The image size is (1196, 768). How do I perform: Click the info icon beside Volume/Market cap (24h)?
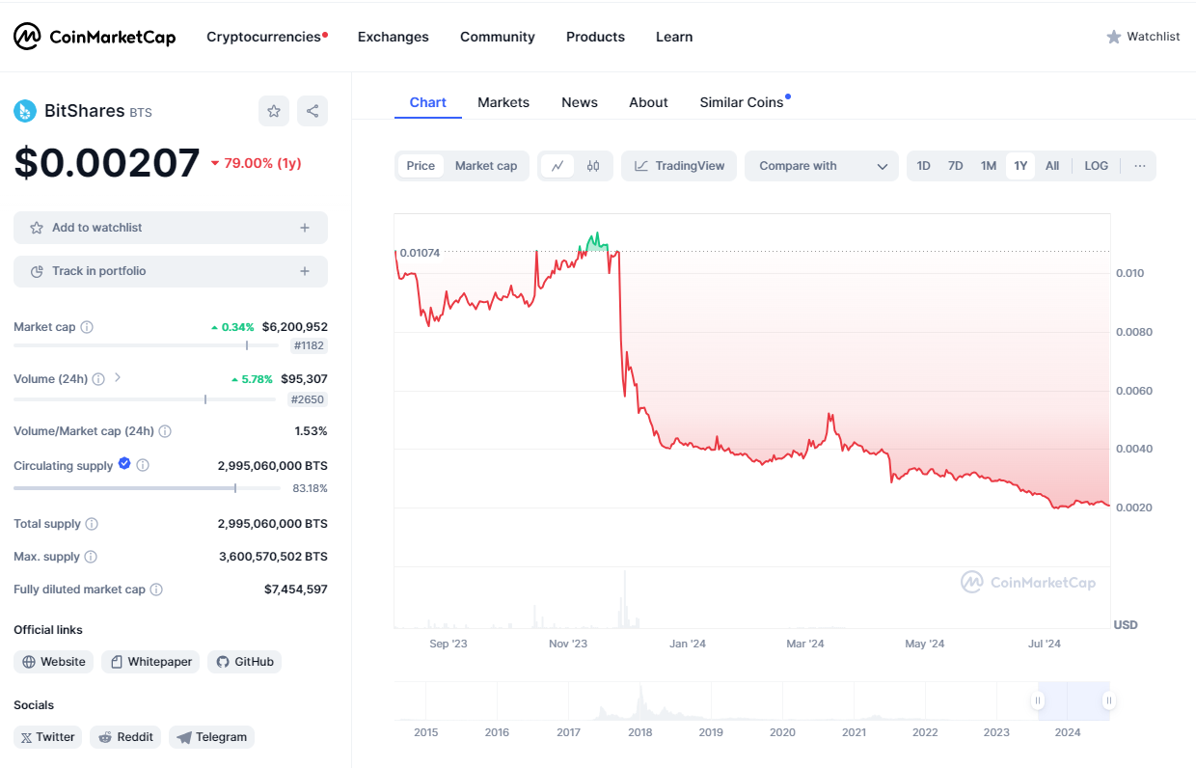pos(165,431)
